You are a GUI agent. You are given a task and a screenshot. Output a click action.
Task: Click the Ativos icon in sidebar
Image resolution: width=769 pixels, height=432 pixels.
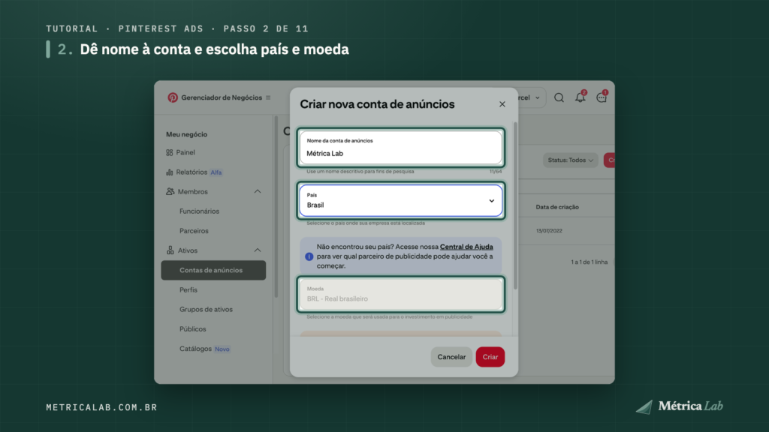tap(170, 250)
